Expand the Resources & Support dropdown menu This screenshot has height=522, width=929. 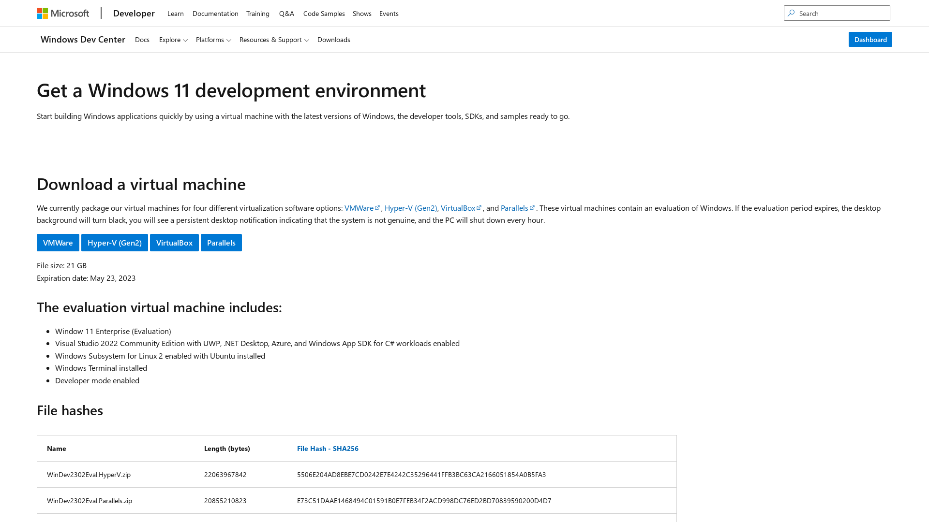pyautogui.click(x=274, y=40)
